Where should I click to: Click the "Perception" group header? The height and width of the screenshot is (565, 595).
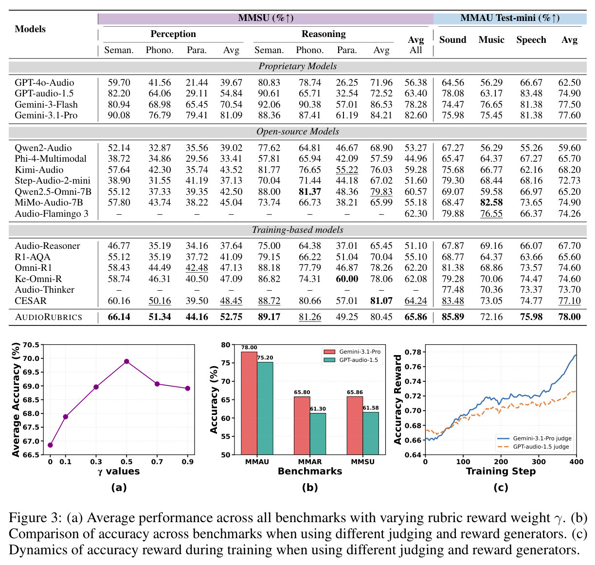pyautogui.click(x=173, y=34)
